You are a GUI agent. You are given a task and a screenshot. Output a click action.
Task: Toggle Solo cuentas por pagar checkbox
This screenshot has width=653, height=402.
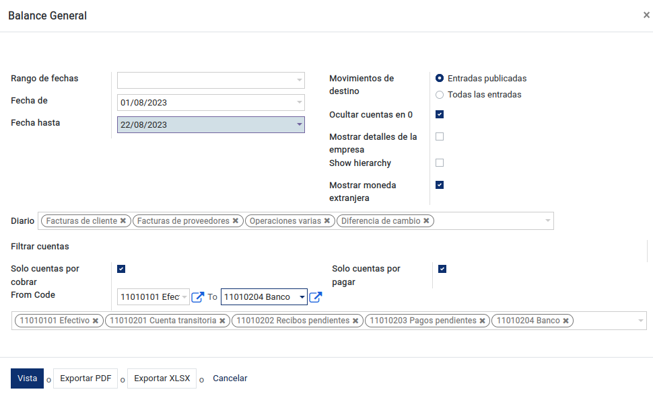coord(442,269)
